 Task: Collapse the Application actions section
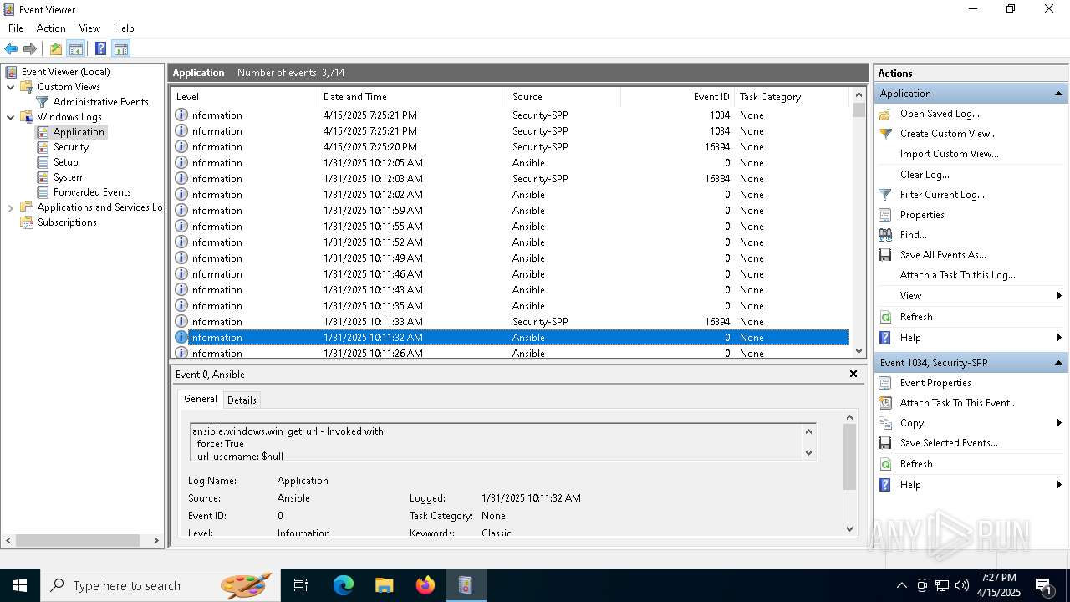click(x=1058, y=94)
